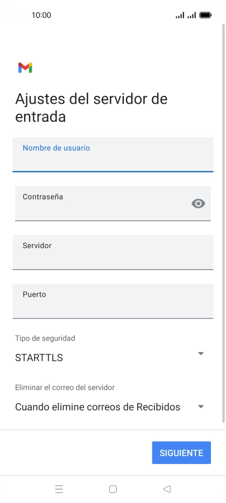Viewport: 226px width, 503px height.
Task: Tap the clock showing 10:00
Action: click(41, 15)
